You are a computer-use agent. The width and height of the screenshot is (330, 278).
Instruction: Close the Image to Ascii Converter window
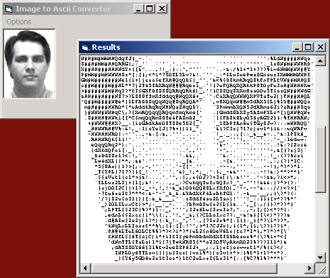coord(162,9)
